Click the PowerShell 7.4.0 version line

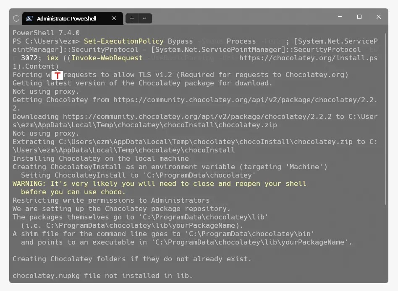point(46,33)
